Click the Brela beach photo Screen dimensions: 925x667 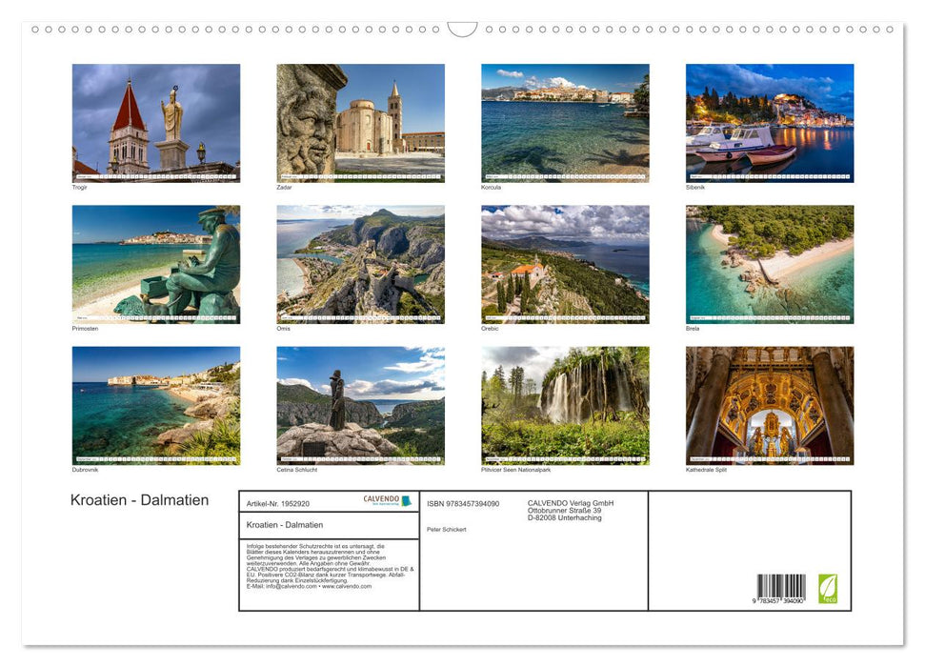point(770,264)
